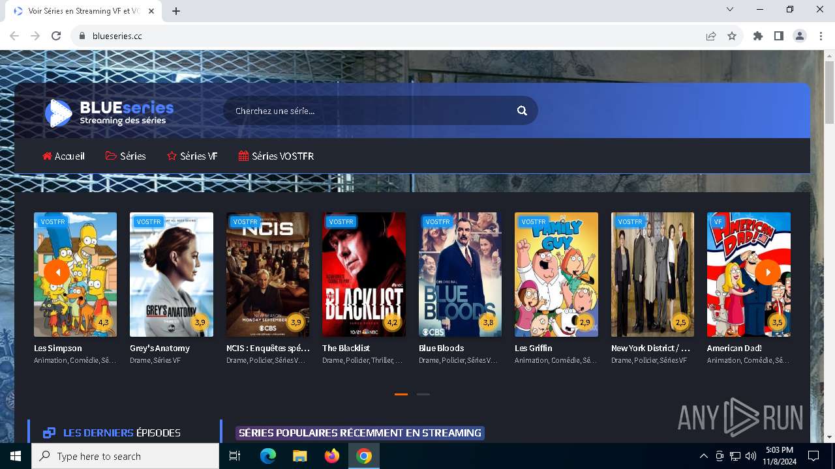This screenshot has height=469, width=835.
Task: Open the Blue Bloods poster
Action: tap(460, 274)
